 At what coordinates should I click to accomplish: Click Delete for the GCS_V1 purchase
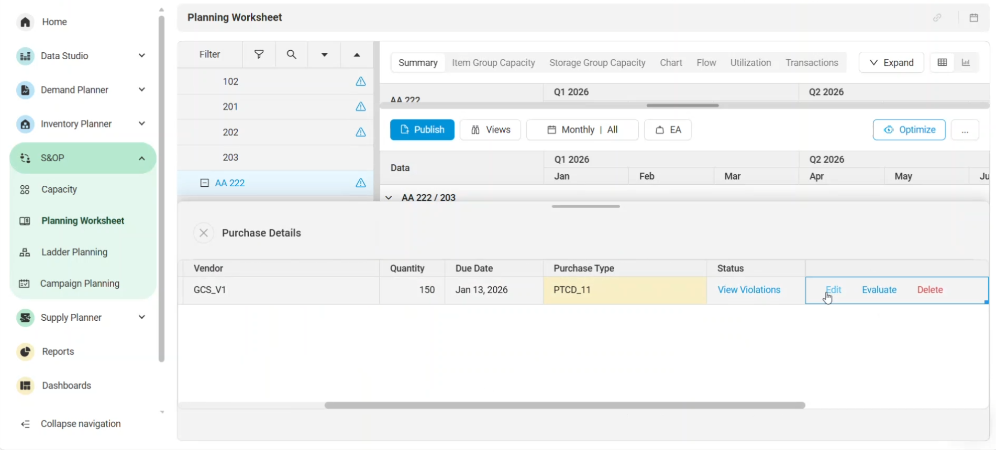coord(929,290)
